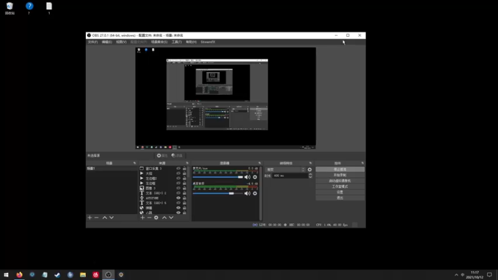Toggle visibility of 文本 (GDI+) 5 source
Screen dimensions: 498x280
tap(178, 203)
